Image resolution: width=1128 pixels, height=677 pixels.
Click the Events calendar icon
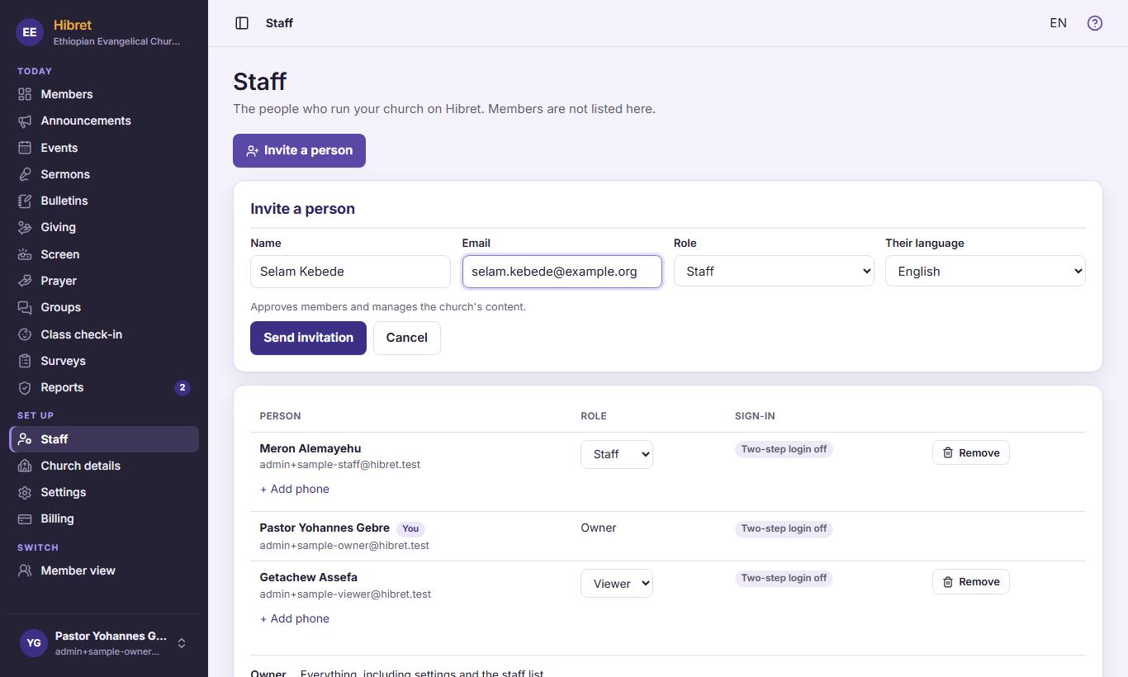coord(25,148)
